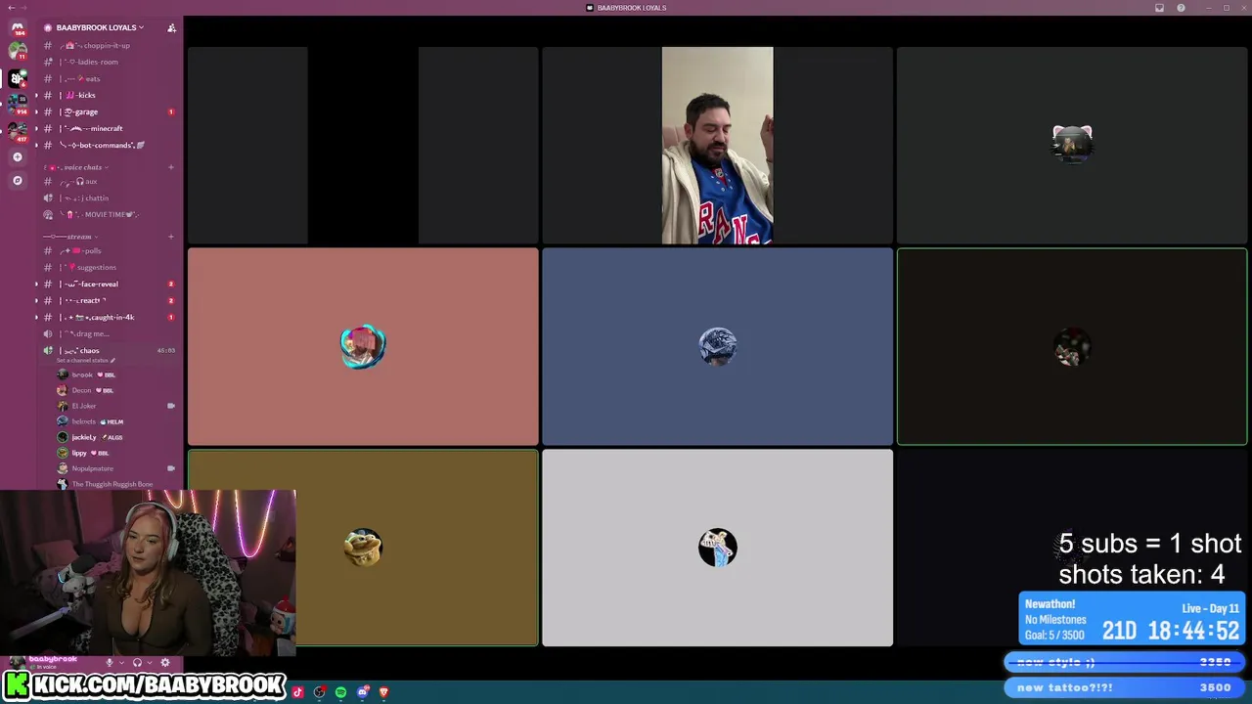This screenshot has height=704, width=1252.
Task: Focus the pink participant tile
Action: (363, 346)
